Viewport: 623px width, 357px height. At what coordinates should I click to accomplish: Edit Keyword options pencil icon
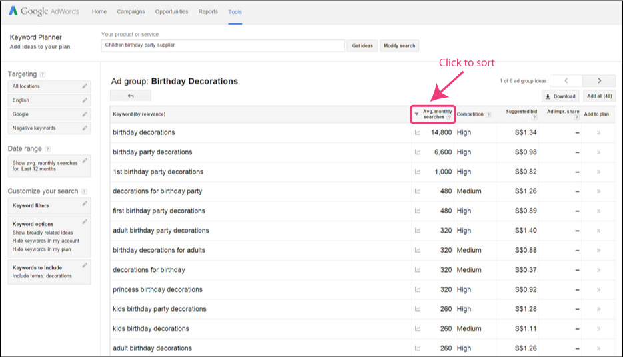click(85, 222)
